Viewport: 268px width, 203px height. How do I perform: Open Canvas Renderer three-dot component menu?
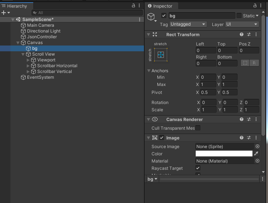256,119
